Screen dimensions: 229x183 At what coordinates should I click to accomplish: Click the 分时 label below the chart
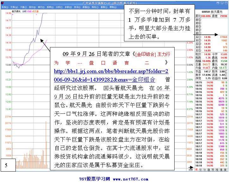pos(190,170)
